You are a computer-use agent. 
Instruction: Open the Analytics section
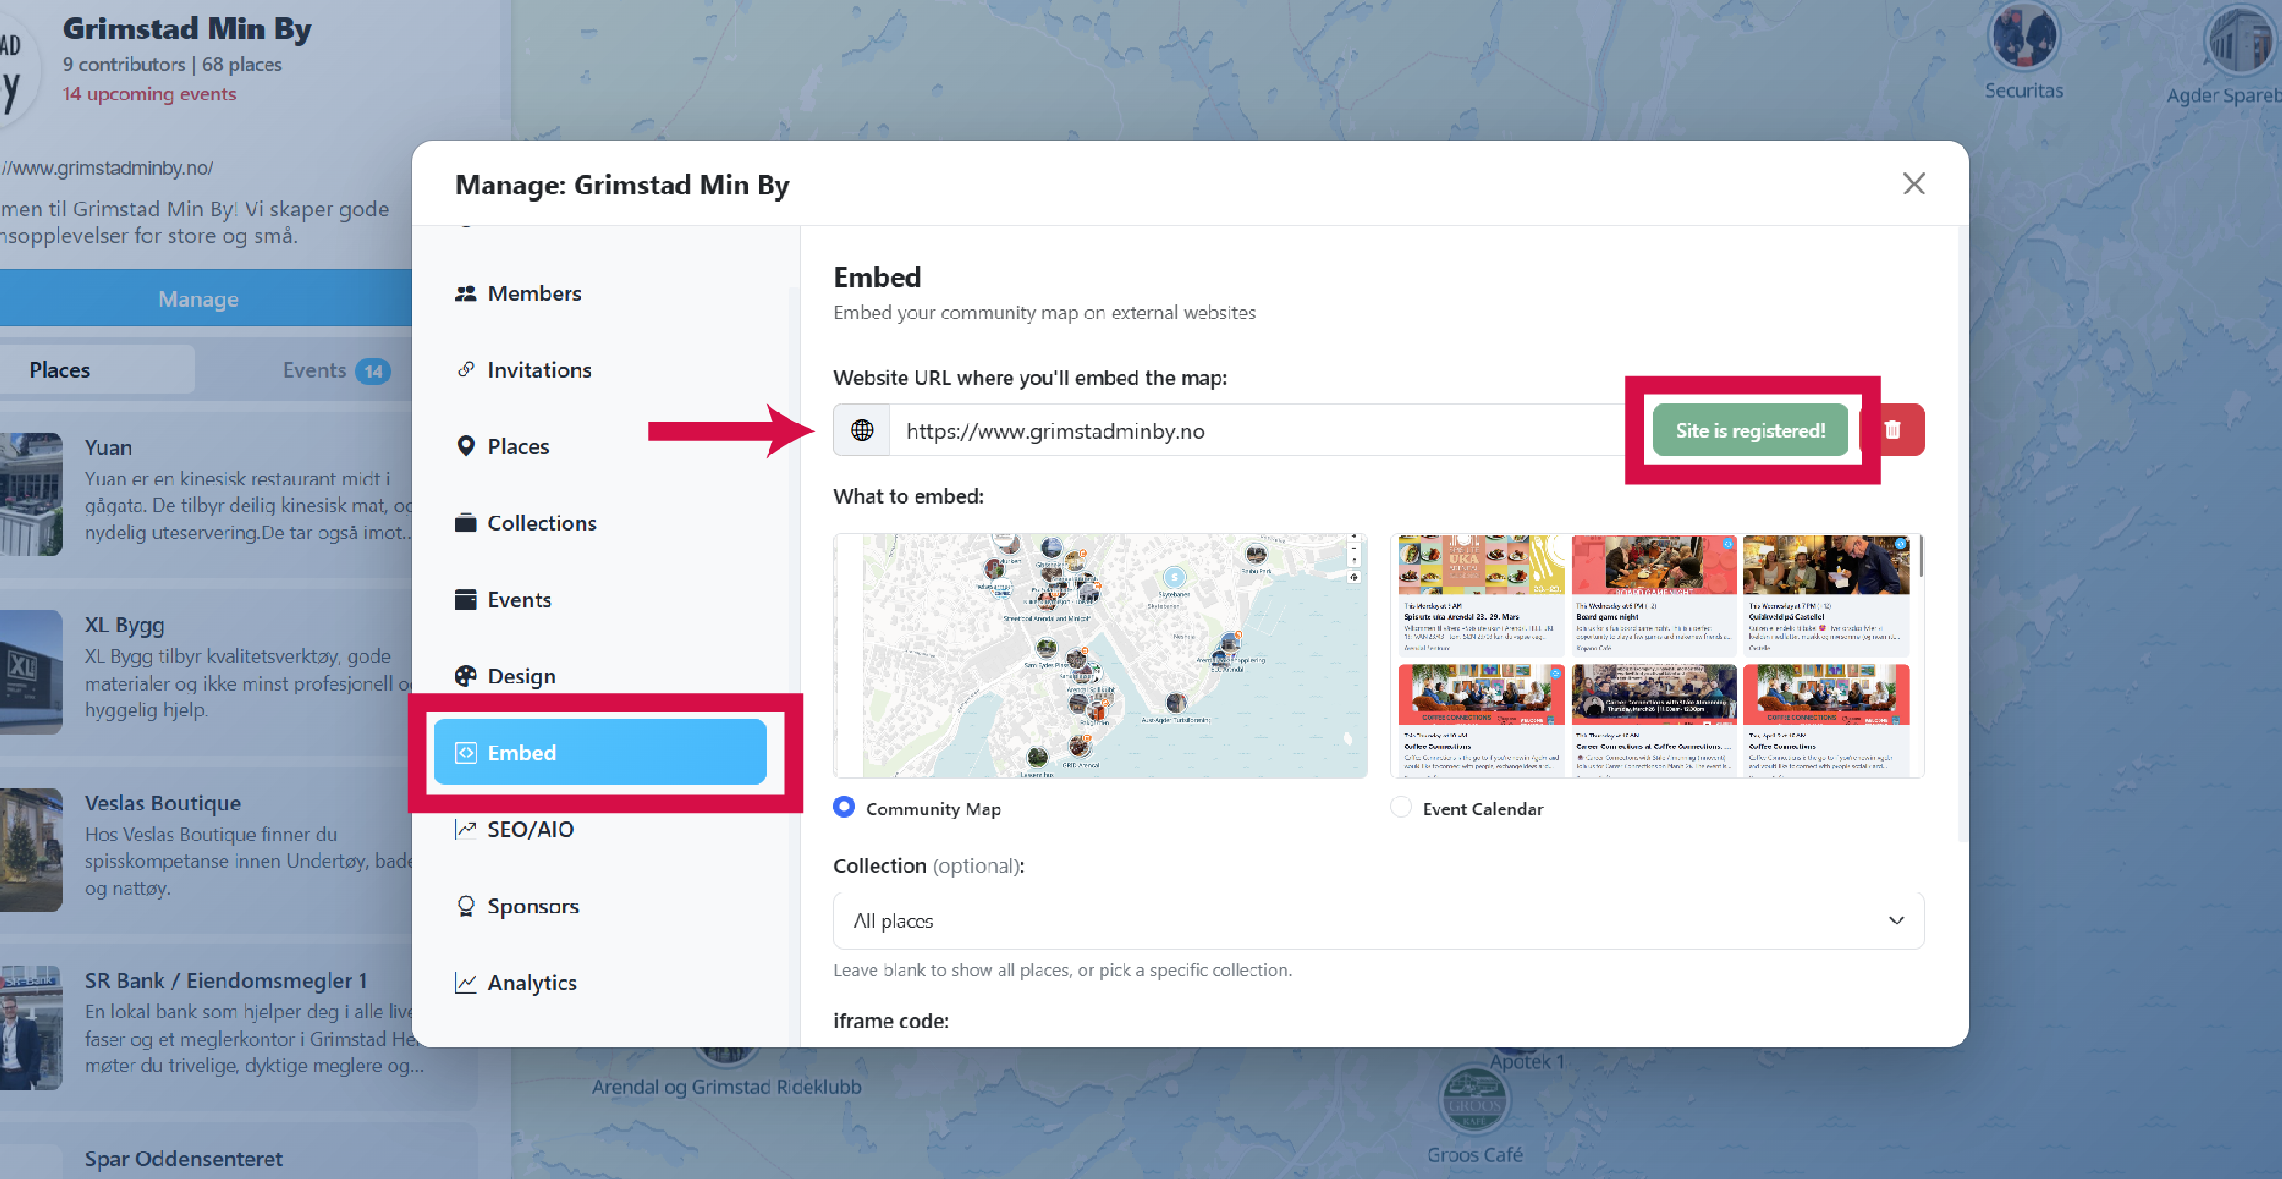[600, 983]
